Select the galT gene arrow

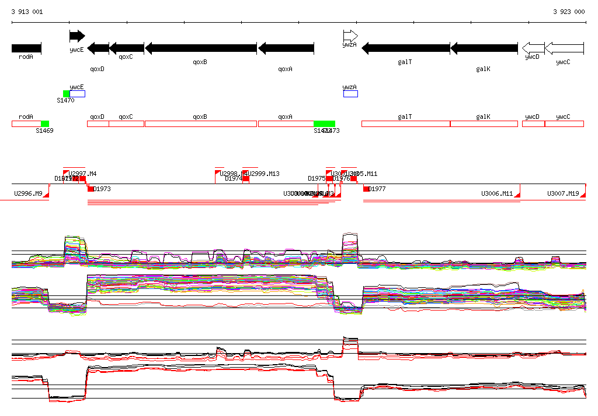click(x=406, y=48)
